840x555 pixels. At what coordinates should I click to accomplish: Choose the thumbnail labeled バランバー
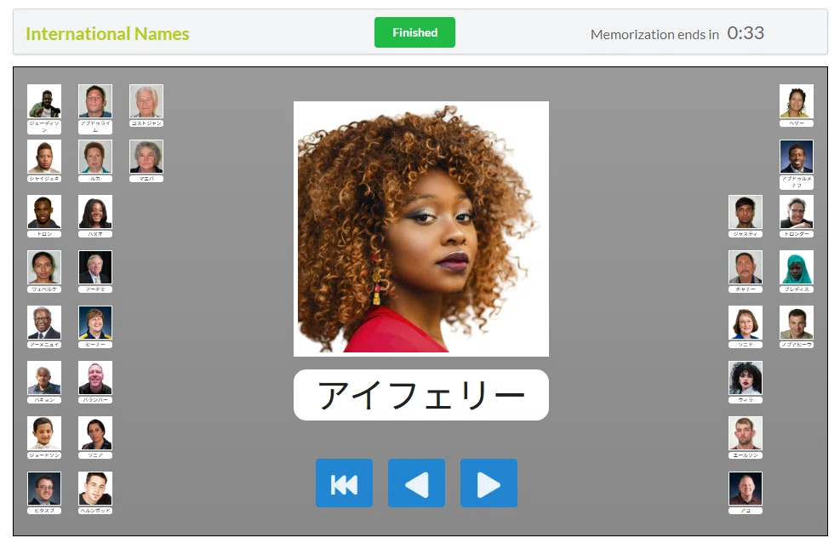pyautogui.click(x=95, y=378)
